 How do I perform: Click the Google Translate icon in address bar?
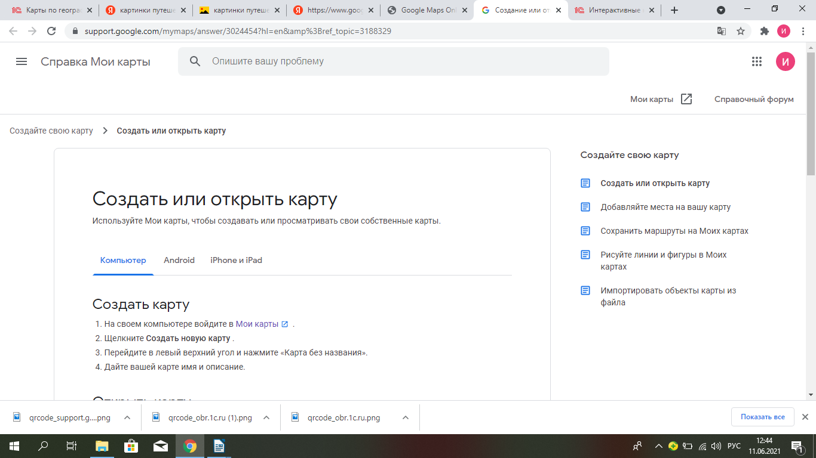[x=722, y=31]
